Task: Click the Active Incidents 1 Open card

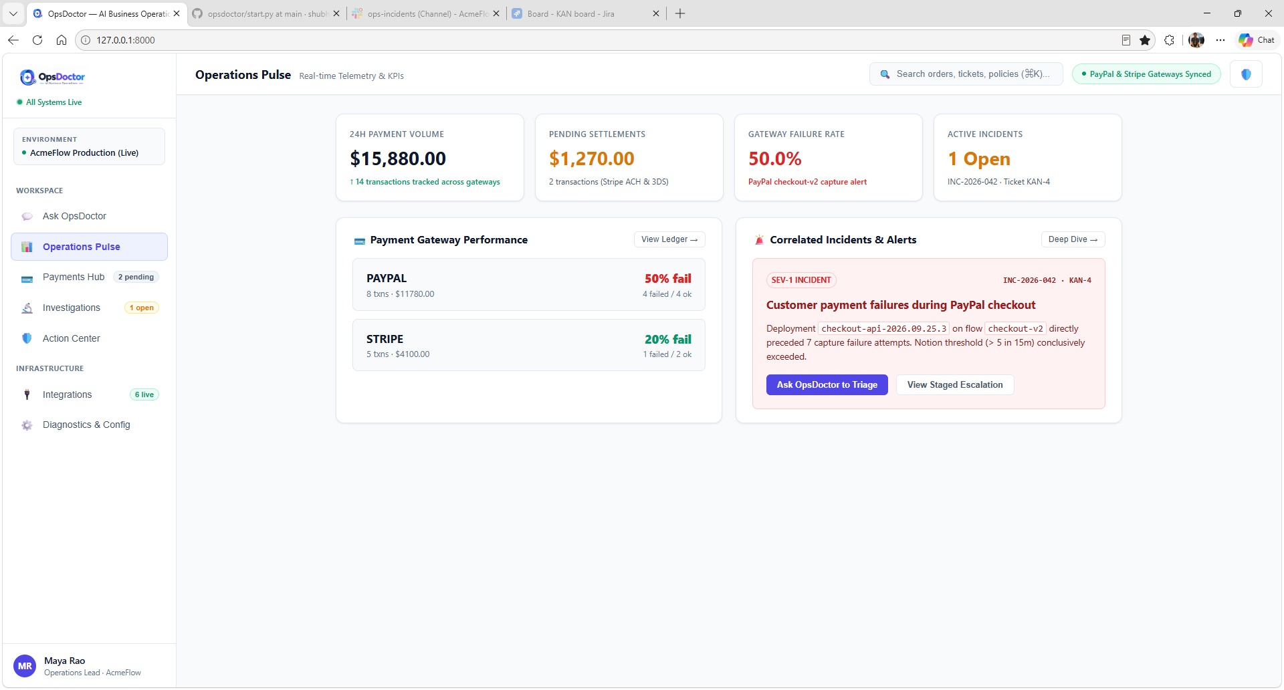Action: (1027, 157)
